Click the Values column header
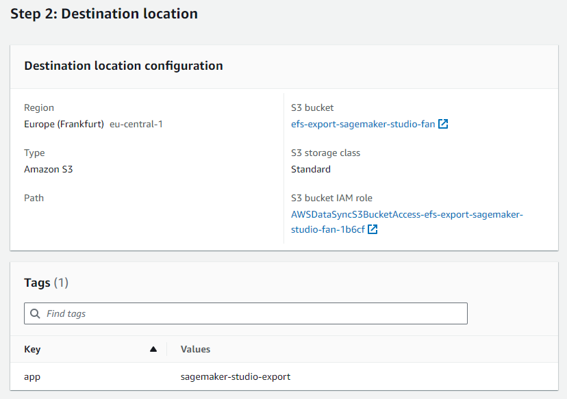The width and height of the screenshot is (567, 399). (195, 349)
